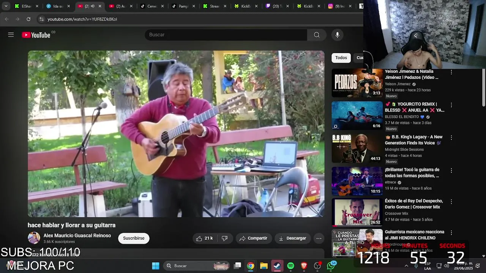The image size is (486, 273).
Task: Click the main video player
Action: (x=176, y=134)
